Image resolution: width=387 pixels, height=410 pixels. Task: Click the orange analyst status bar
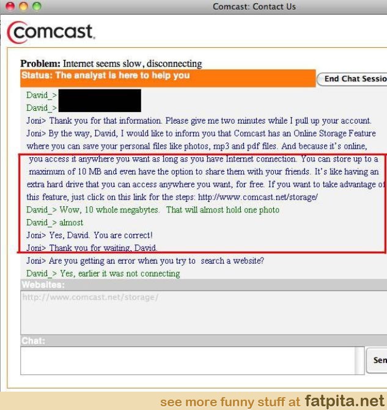(168, 78)
